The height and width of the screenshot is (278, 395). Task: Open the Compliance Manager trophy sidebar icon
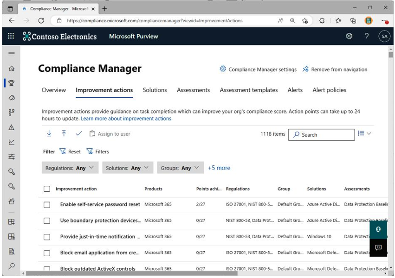click(11, 83)
